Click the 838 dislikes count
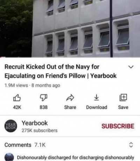This screenshot has height=161, width=140. [44, 107]
